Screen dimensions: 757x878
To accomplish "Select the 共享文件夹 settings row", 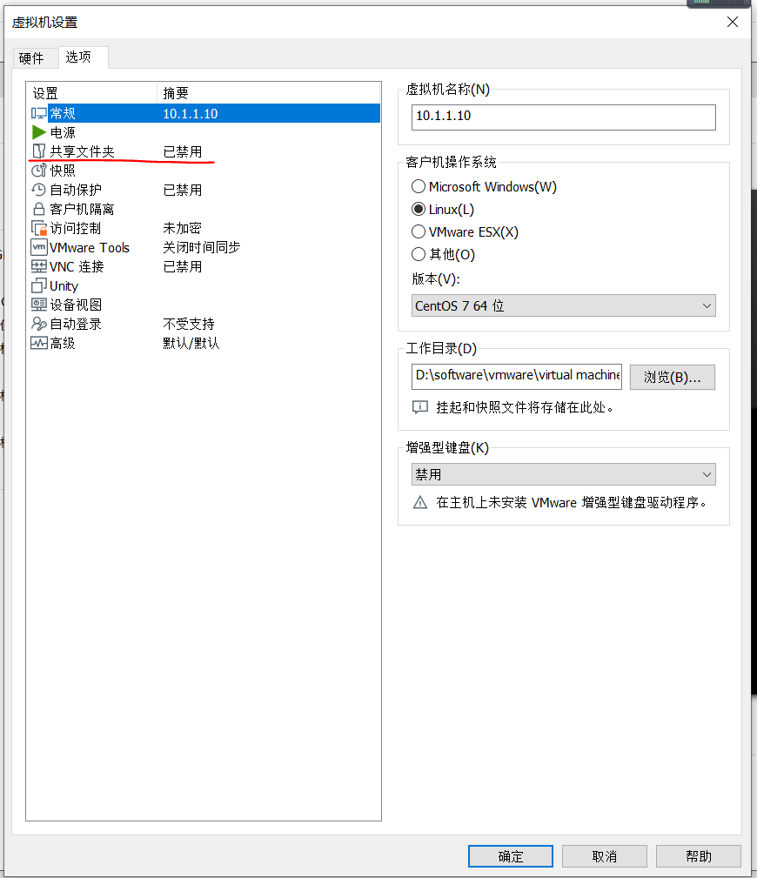I will 205,151.
